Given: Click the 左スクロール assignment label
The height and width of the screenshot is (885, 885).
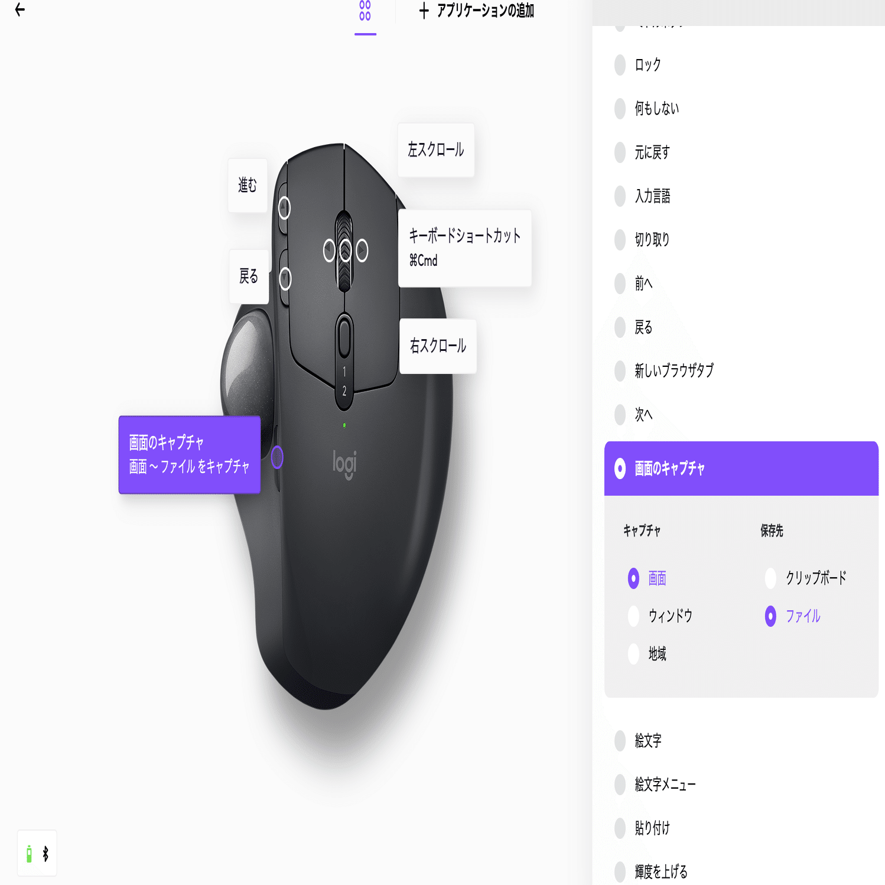Looking at the screenshot, I should click(436, 150).
